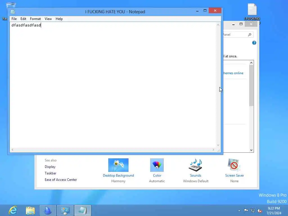The height and width of the screenshot is (216, 288).
Task: Click the Control Panel search magnifier icon
Action: point(249,35)
